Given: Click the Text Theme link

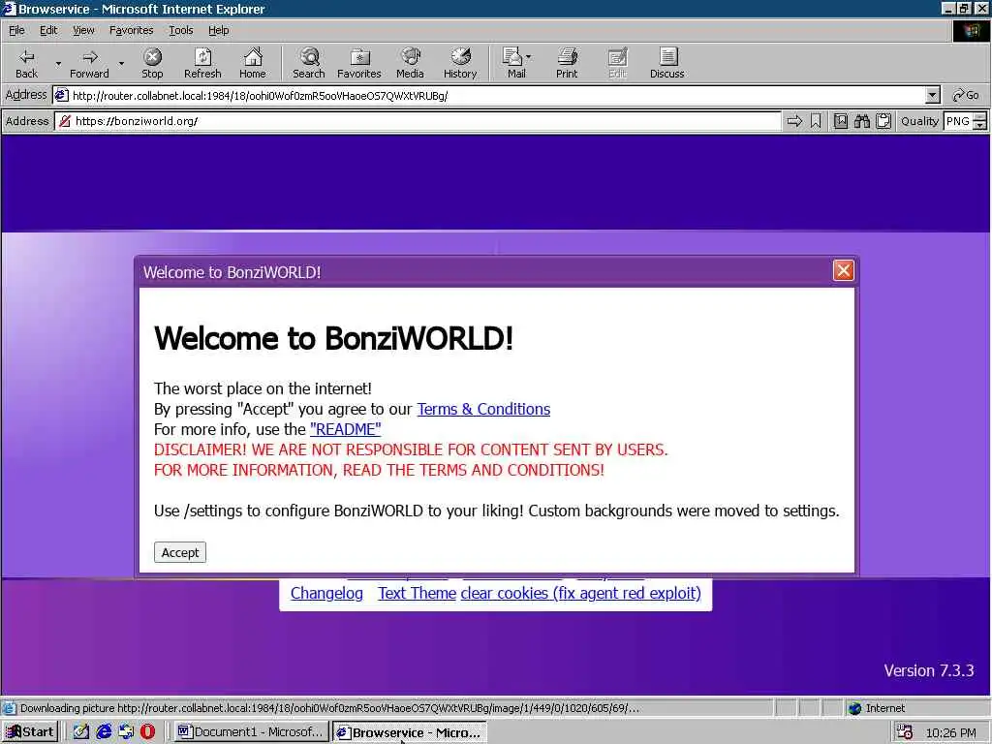Looking at the screenshot, I should click(417, 594).
